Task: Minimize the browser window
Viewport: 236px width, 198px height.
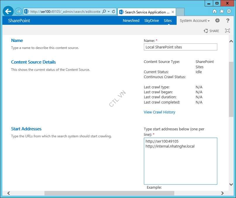Action: coord(209,3)
